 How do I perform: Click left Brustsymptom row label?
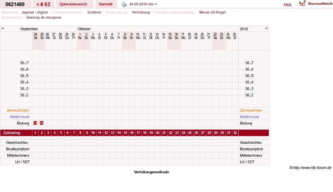[18, 149]
